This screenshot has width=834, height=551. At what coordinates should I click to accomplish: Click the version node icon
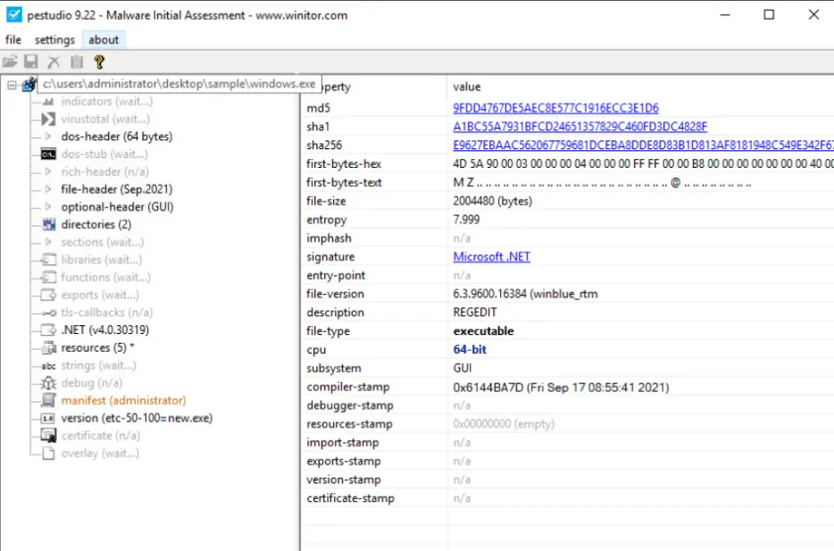(x=48, y=418)
